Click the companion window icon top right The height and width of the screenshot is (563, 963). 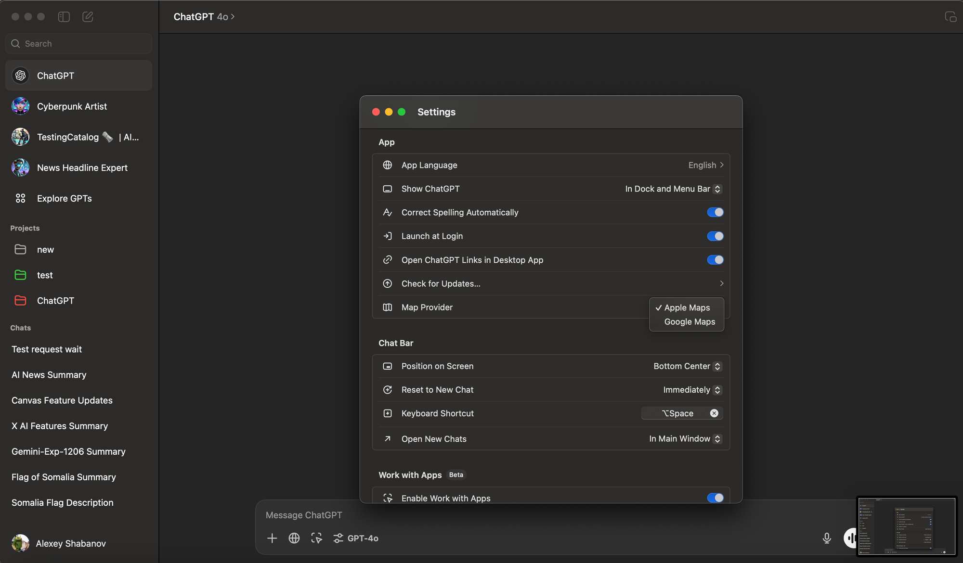point(950,17)
